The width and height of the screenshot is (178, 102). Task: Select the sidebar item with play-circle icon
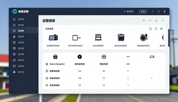click(18, 25)
